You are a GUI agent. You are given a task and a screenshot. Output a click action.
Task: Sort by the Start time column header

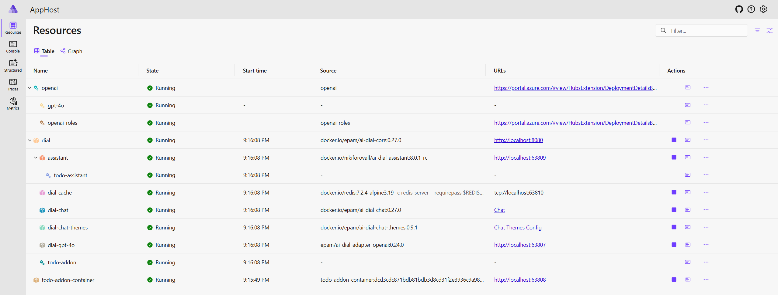255,70
